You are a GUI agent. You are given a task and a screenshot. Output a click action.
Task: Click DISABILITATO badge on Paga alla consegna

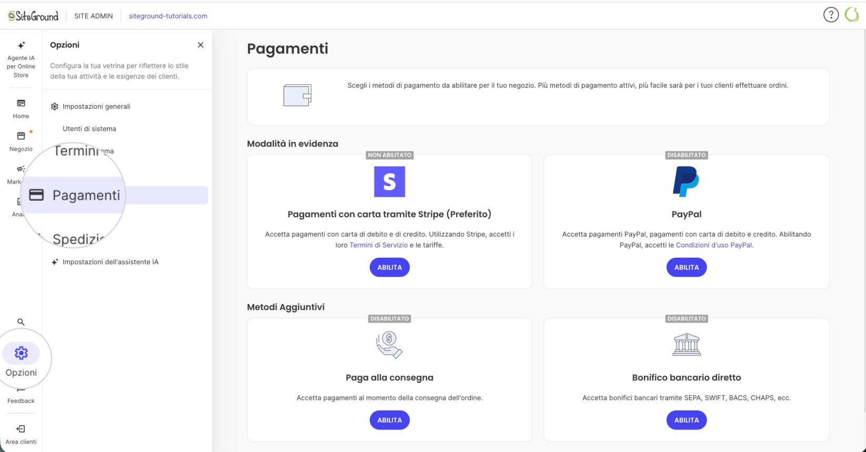tap(390, 319)
